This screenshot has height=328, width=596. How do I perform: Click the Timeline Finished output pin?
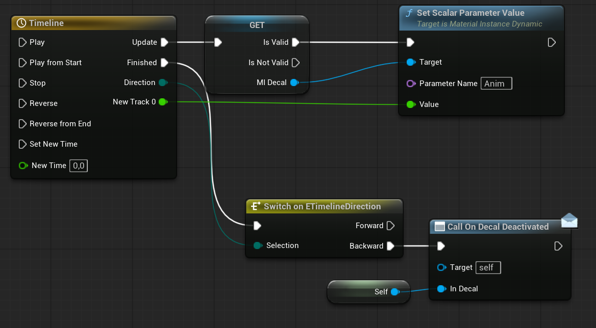(x=164, y=63)
